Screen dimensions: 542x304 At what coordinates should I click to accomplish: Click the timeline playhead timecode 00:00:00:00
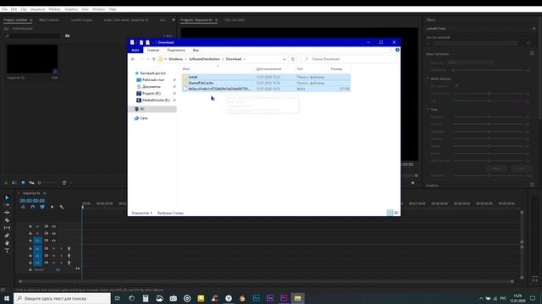click(x=32, y=201)
